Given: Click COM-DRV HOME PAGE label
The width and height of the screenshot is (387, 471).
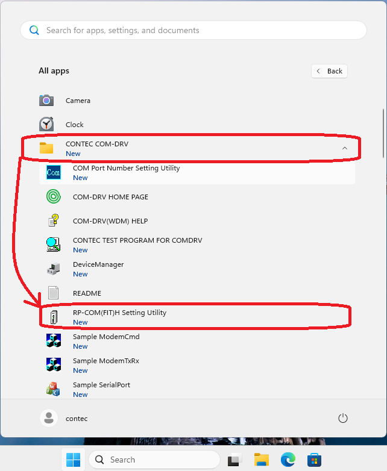Looking at the screenshot, I should [110, 197].
